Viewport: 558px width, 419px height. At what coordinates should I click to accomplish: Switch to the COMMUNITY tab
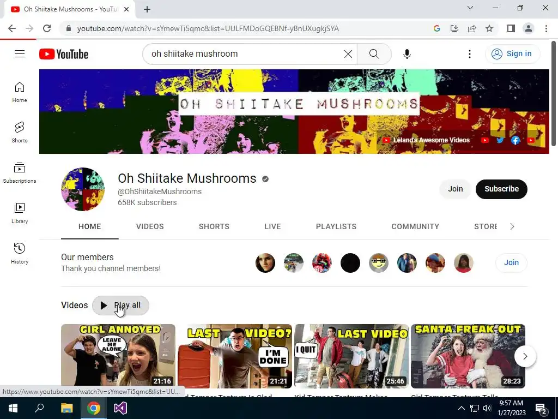click(415, 226)
